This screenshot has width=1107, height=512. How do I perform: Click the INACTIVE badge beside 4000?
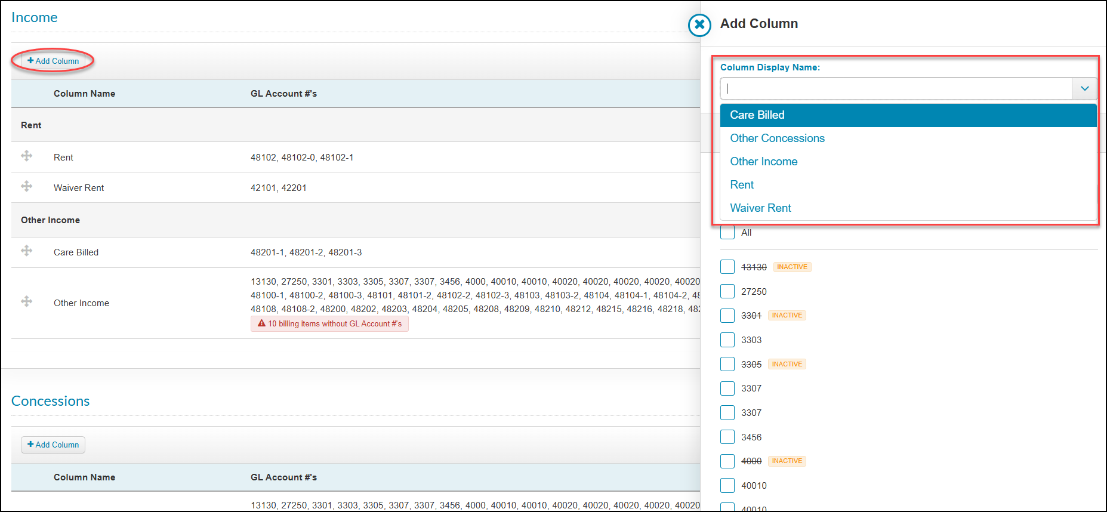pos(787,461)
